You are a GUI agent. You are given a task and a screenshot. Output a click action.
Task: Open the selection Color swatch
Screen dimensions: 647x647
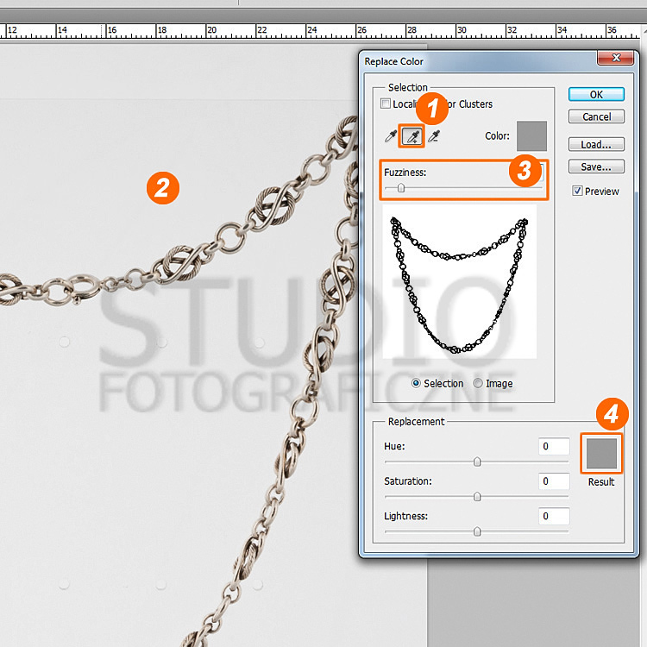pyautogui.click(x=531, y=135)
